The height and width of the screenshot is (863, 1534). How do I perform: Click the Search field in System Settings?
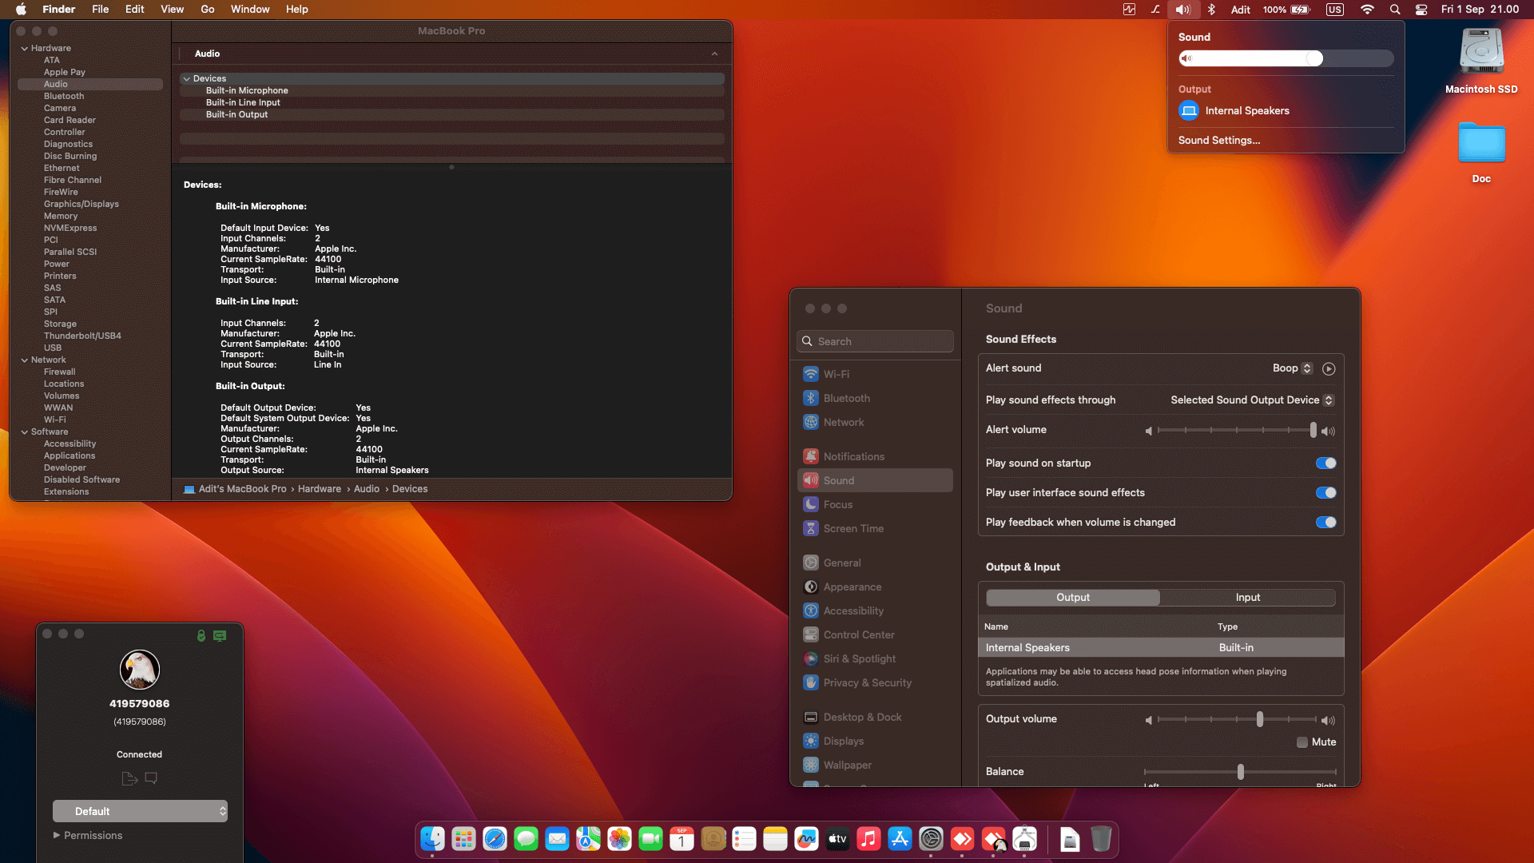click(874, 340)
